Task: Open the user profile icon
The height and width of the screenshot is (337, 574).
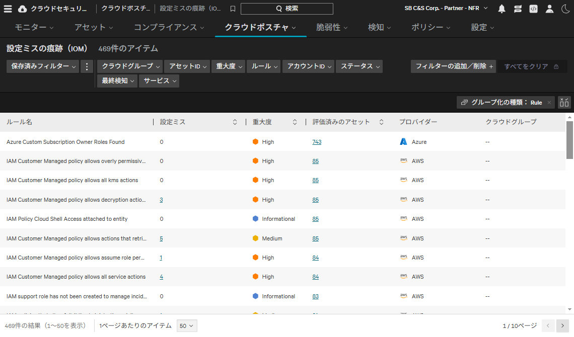Action: [x=549, y=9]
